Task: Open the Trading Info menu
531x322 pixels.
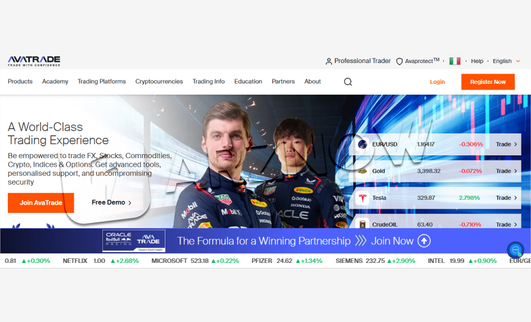Action: pyautogui.click(x=209, y=82)
